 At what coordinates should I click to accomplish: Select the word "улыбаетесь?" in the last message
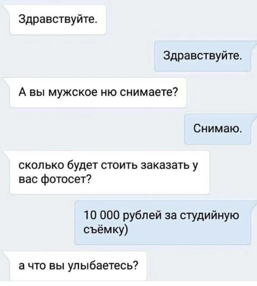pyautogui.click(x=103, y=266)
